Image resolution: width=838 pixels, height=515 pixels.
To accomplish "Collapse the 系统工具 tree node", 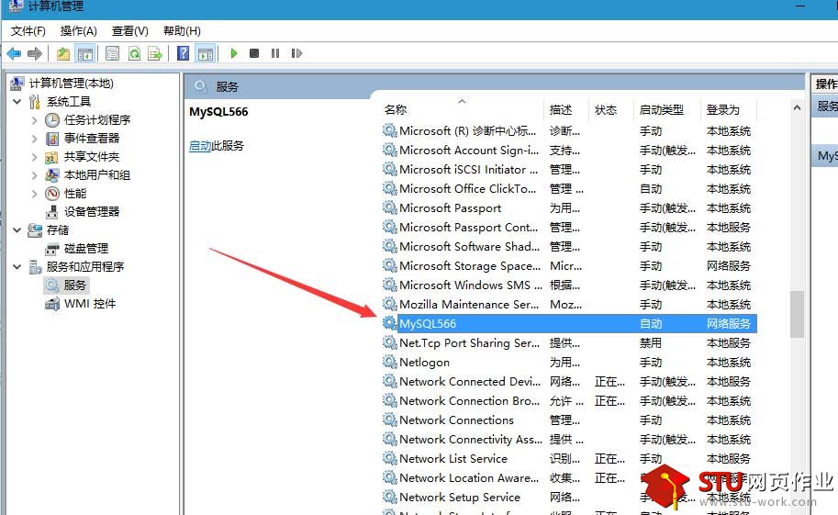I will pos(17,101).
